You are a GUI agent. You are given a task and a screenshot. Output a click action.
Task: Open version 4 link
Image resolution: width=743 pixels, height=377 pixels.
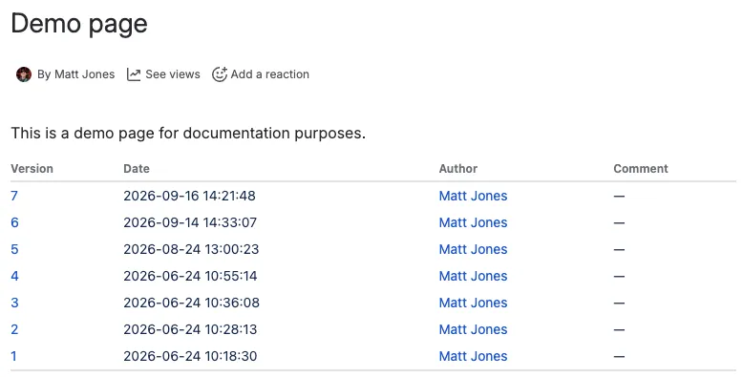[14, 276]
